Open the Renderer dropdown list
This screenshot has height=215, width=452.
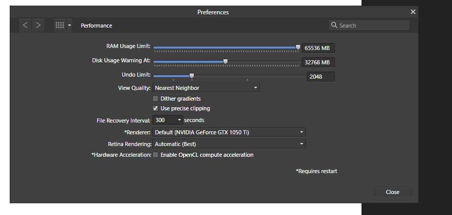(x=229, y=132)
